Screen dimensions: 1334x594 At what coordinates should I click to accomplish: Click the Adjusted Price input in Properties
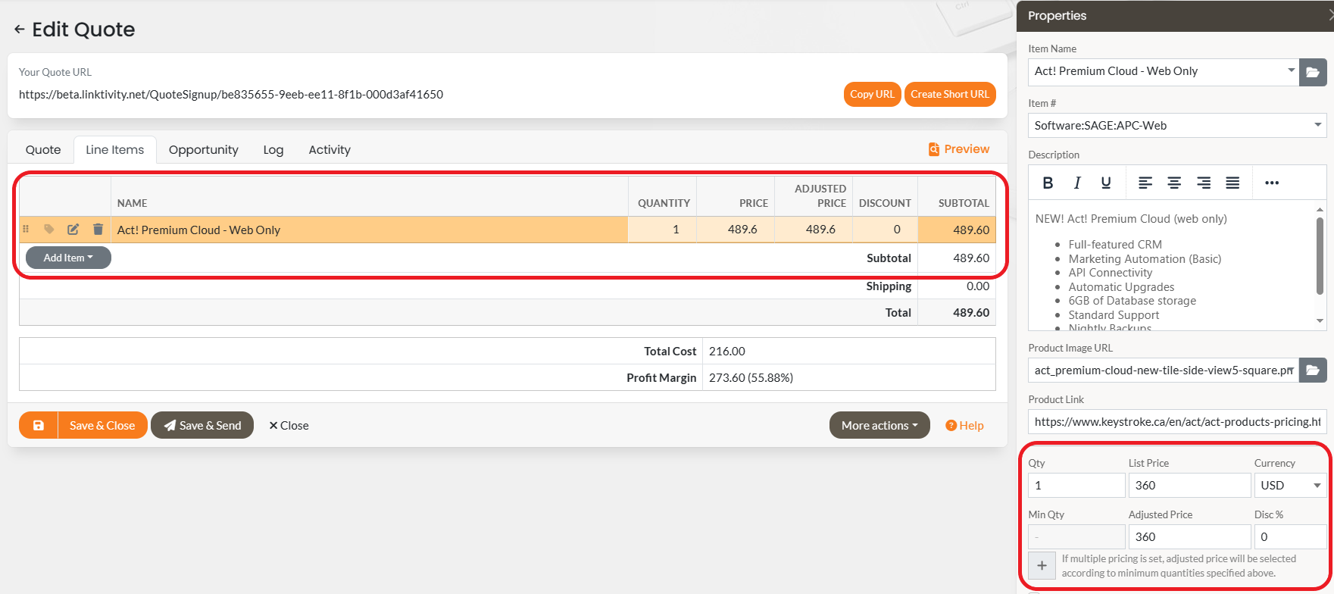point(1189,537)
